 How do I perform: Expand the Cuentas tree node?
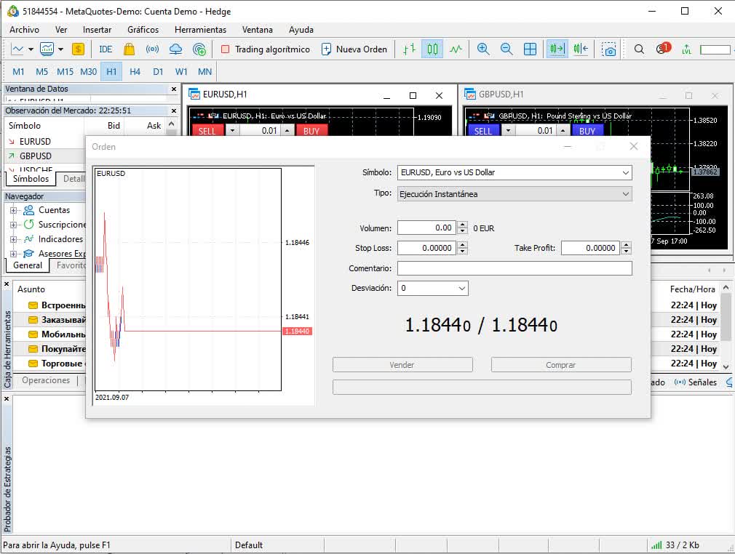click(13, 210)
